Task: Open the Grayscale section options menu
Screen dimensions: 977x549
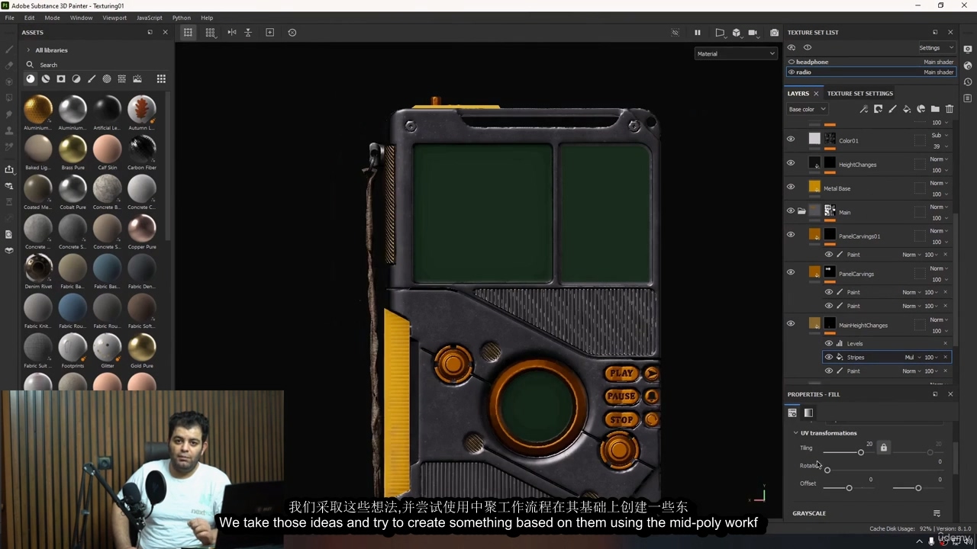Action: [x=937, y=513]
